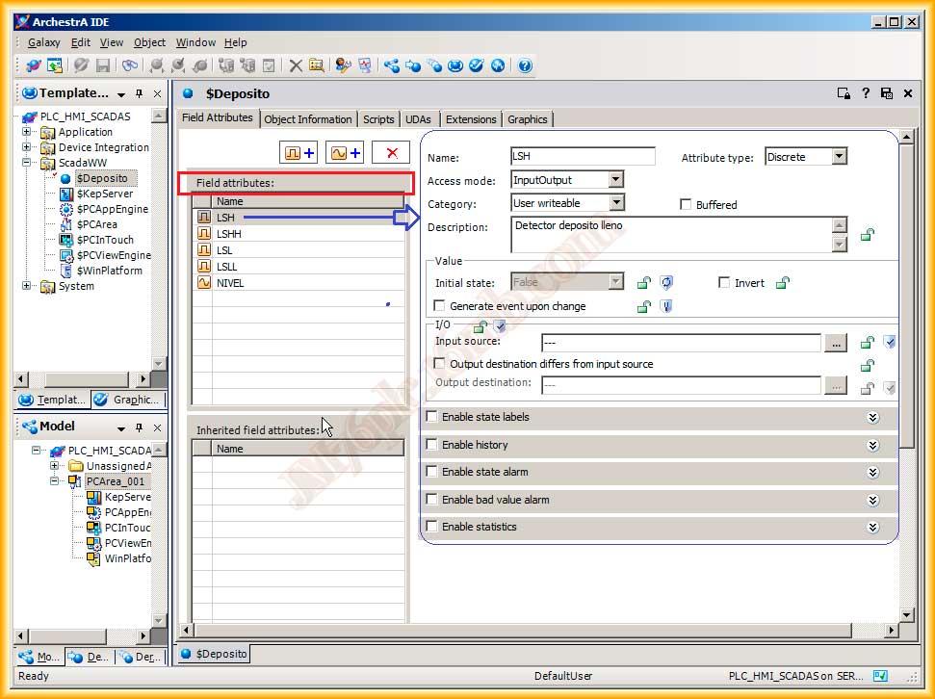935x699 pixels.
Task: Click the add analog field attribute button
Action: pos(345,153)
